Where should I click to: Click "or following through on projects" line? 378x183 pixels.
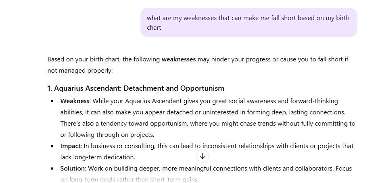coord(107,135)
